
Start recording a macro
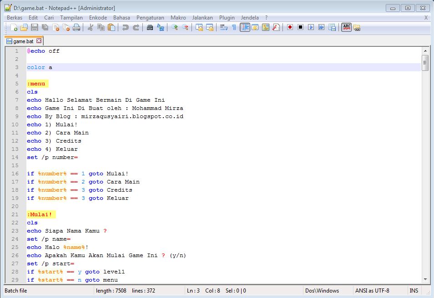click(x=289, y=28)
